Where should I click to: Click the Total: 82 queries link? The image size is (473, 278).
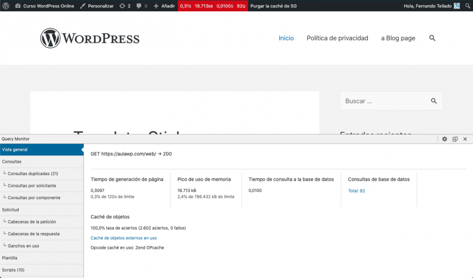coord(356,191)
